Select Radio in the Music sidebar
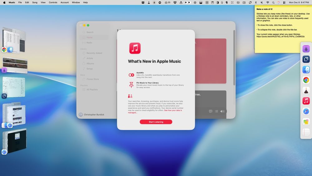The image size is (312, 176). click(94, 43)
